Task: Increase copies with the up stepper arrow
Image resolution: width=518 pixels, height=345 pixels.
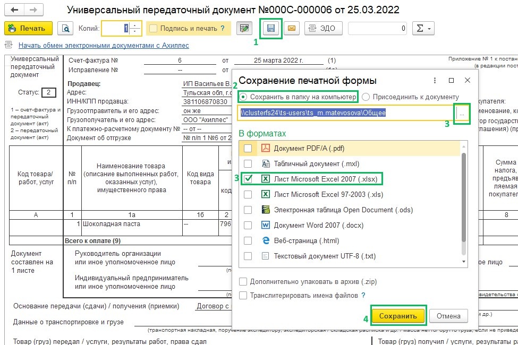Action: pos(135,25)
